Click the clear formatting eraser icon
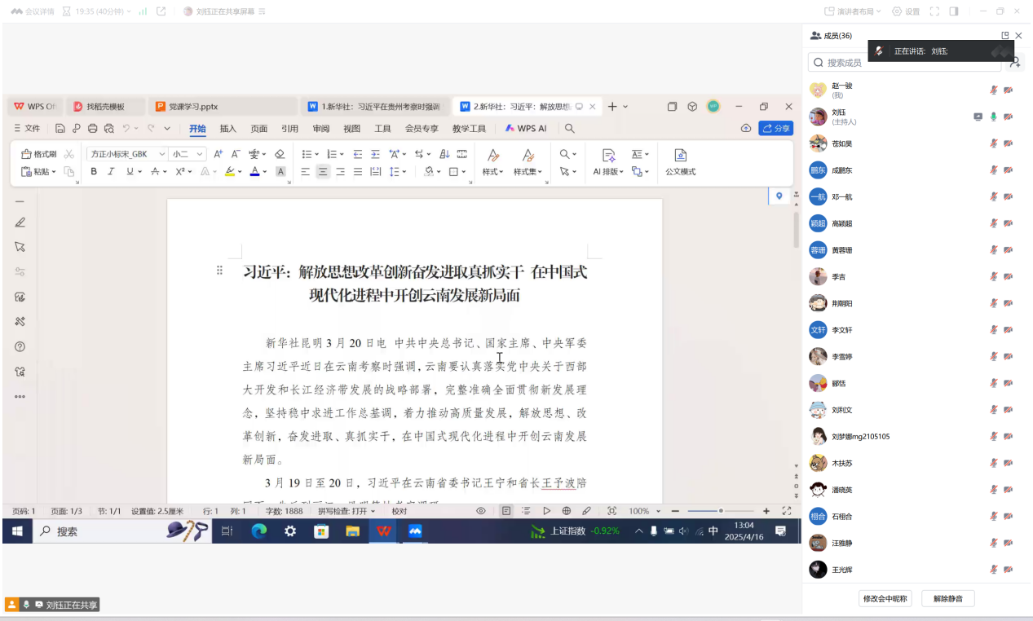The height and width of the screenshot is (621, 1033). click(x=280, y=154)
